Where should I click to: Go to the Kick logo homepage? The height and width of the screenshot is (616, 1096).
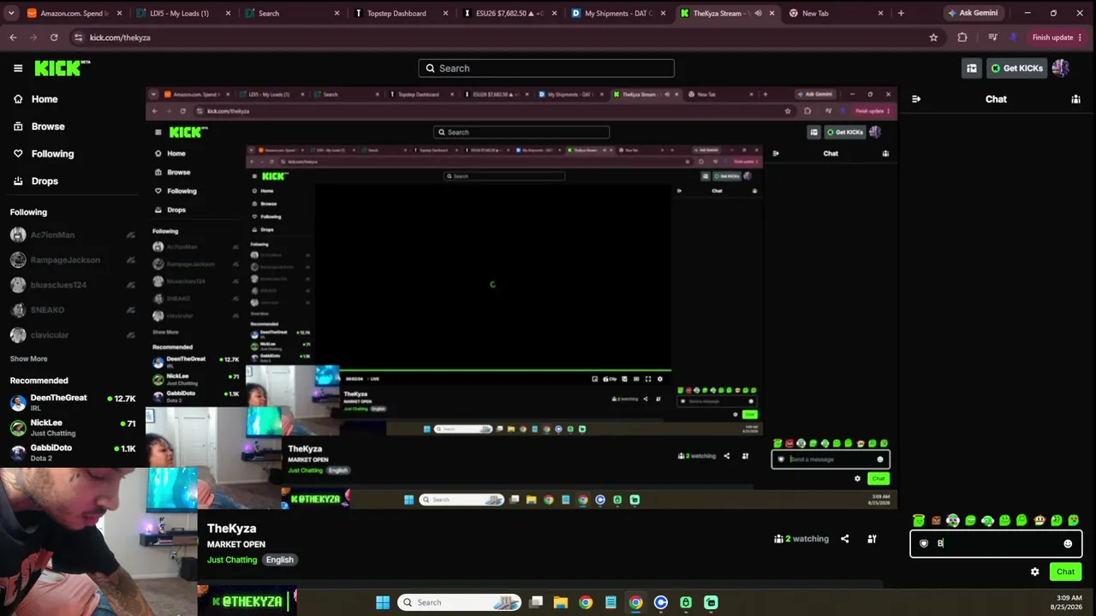click(62, 68)
